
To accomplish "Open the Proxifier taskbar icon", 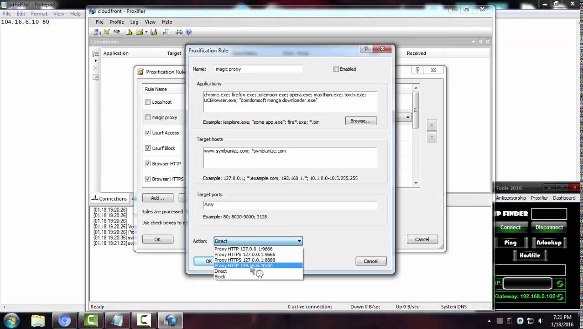I will point(170,321).
